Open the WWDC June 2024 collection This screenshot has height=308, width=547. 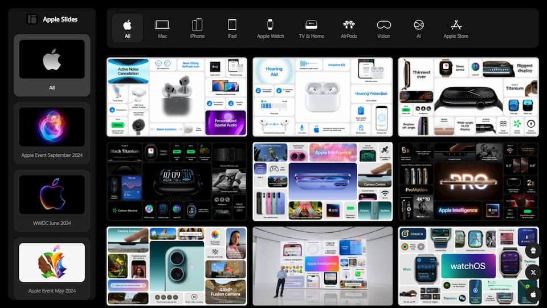pos(52,201)
